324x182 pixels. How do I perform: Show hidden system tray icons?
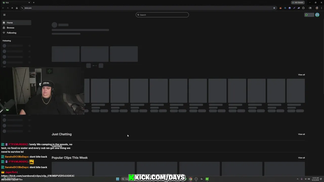[x=297, y=179]
